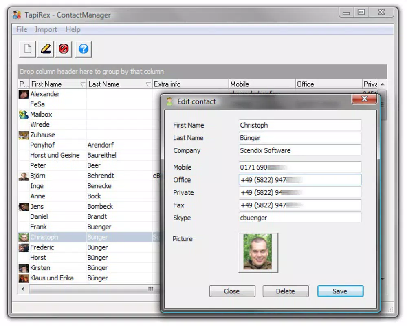This screenshot has width=407, height=326.
Task: Click the group-by column drop area
Action: coord(202,72)
